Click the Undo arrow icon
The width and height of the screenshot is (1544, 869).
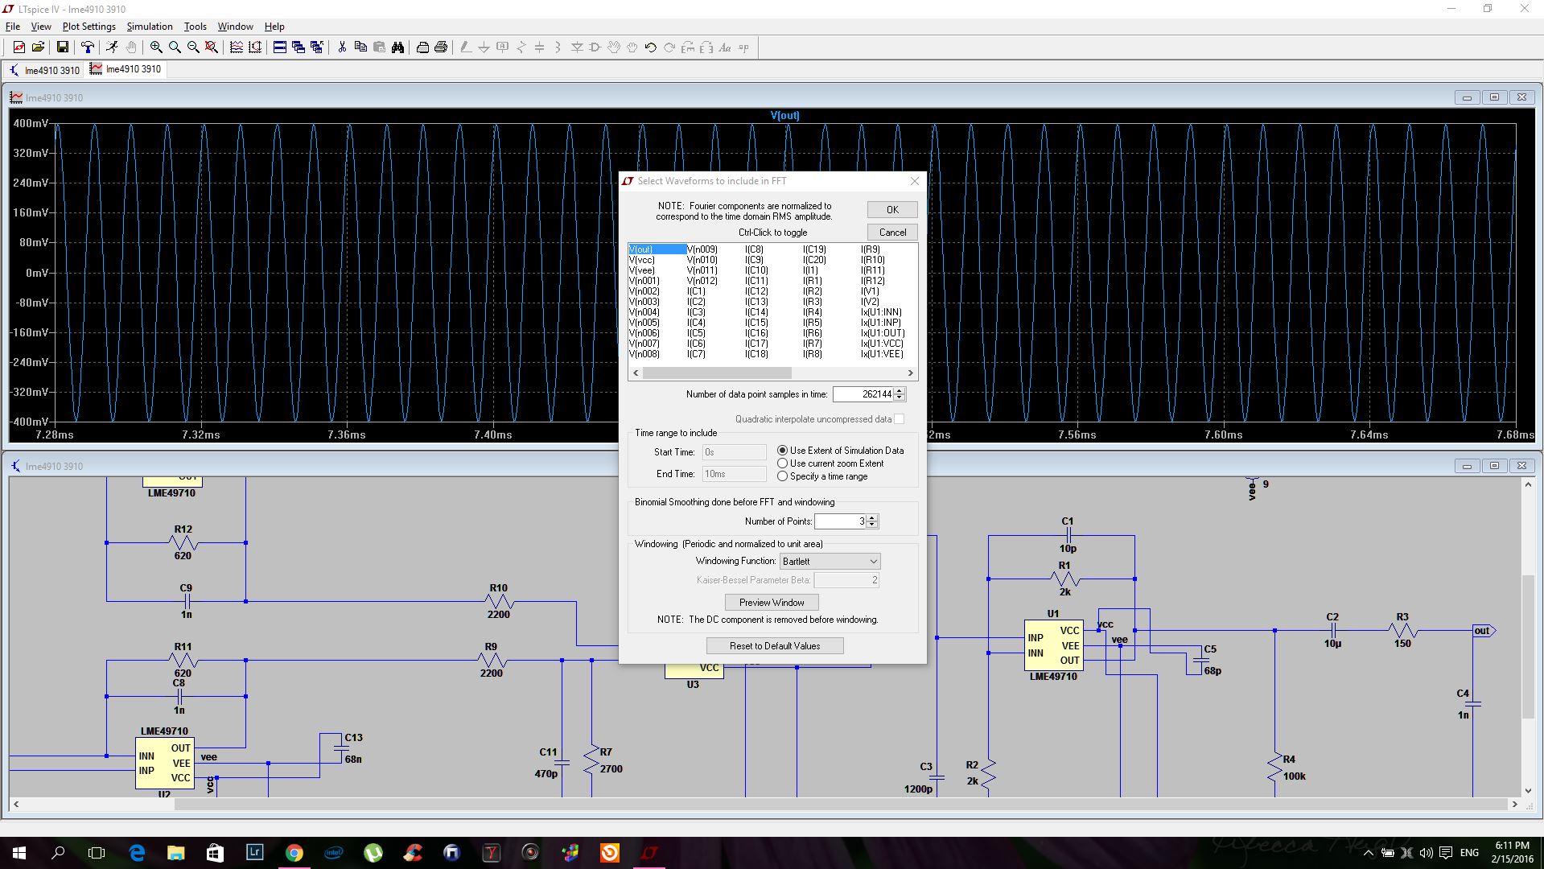click(651, 47)
